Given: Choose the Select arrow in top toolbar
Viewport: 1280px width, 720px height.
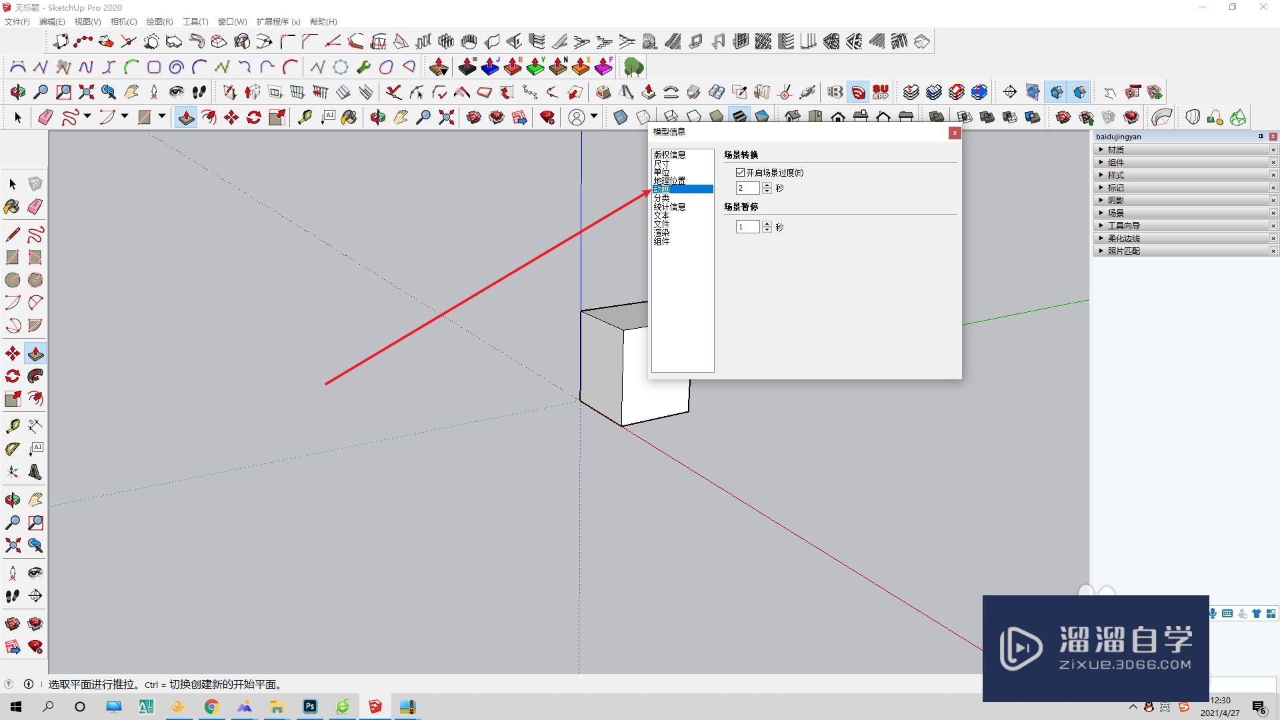Looking at the screenshot, I should (x=18, y=118).
